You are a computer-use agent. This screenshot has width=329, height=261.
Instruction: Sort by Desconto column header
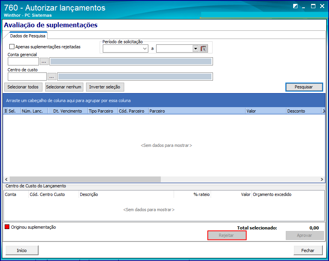(304, 111)
